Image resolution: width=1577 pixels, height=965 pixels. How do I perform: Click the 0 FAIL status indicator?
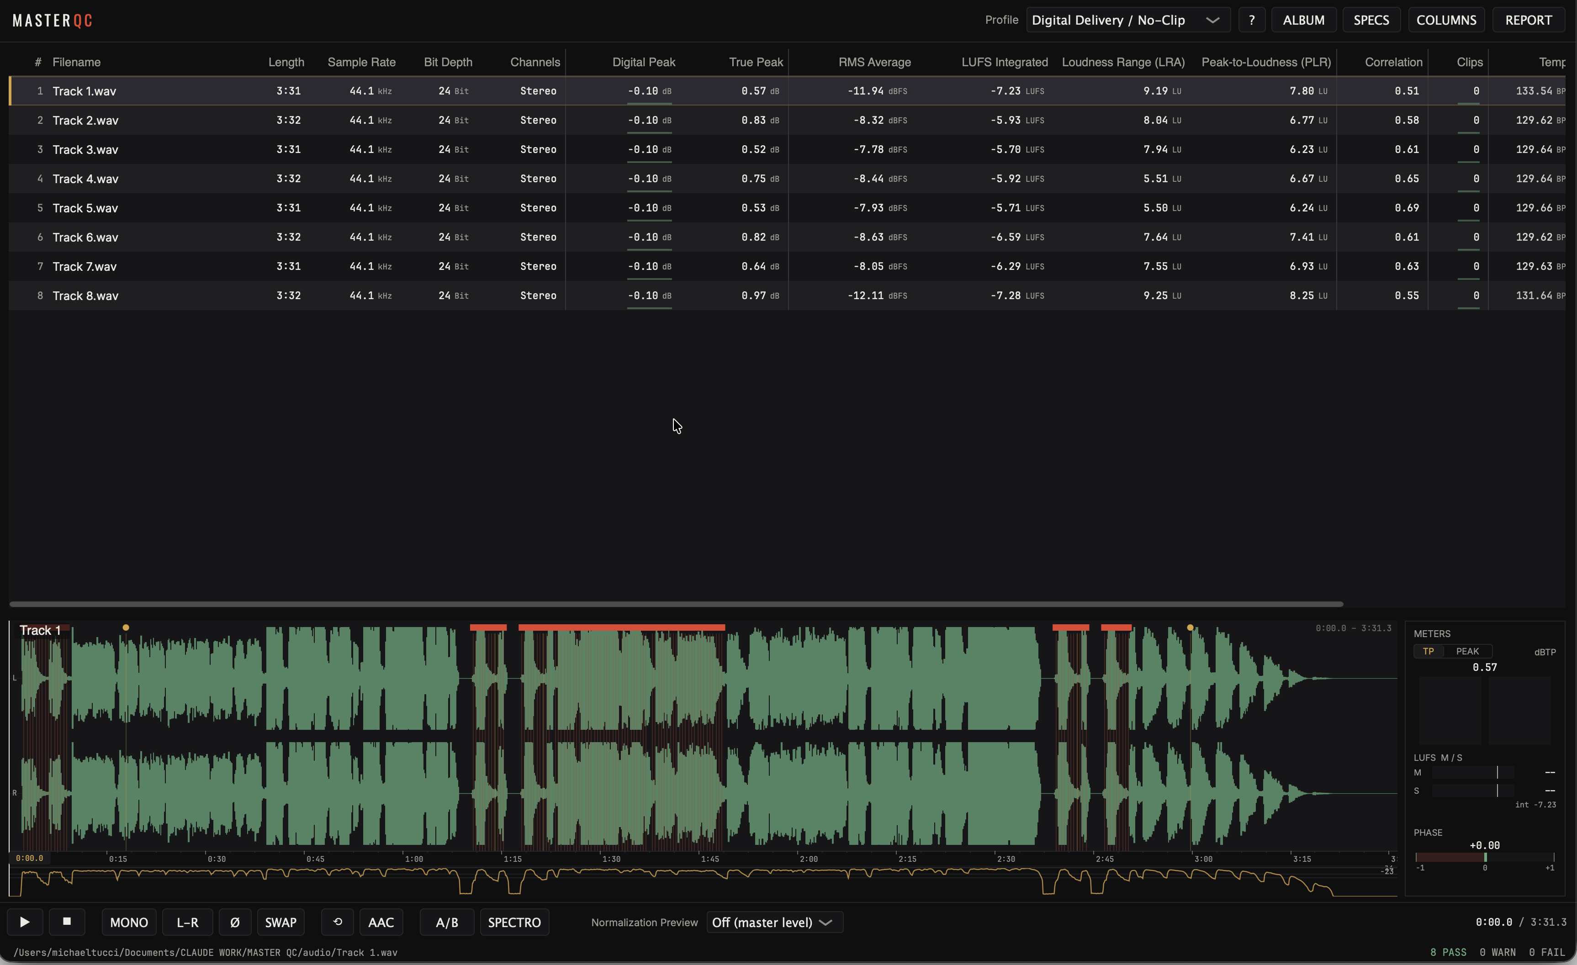(x=1547, y=952)
